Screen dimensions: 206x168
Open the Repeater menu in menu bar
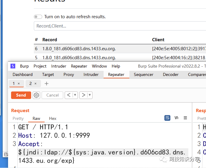coord(79,66)
